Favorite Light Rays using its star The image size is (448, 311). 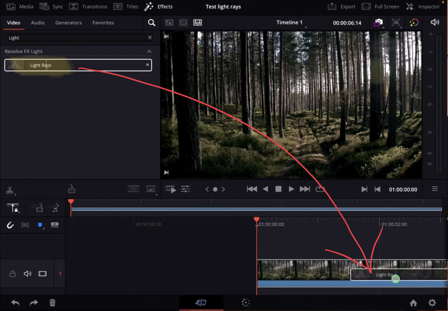(147, 65)
